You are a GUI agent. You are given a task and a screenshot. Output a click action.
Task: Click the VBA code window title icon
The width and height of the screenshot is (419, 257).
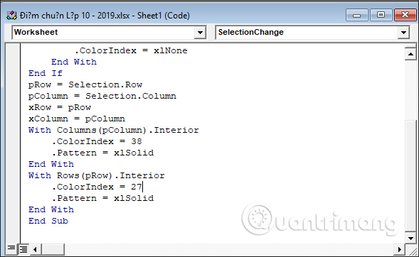tap(11, 16)
